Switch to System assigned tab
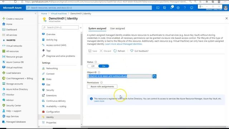This screenshot has height=129, width=229. (97, 28)
